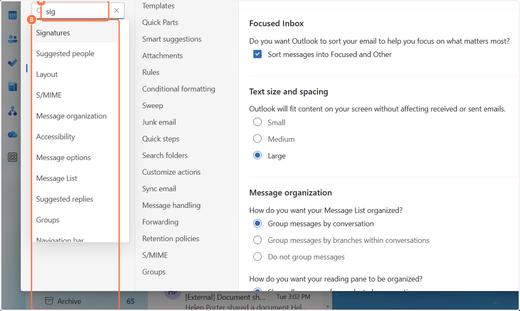This screenshot has height=311, width=520.
Task: Open the Calendar icon in left rail
Action: coord(13,15)
